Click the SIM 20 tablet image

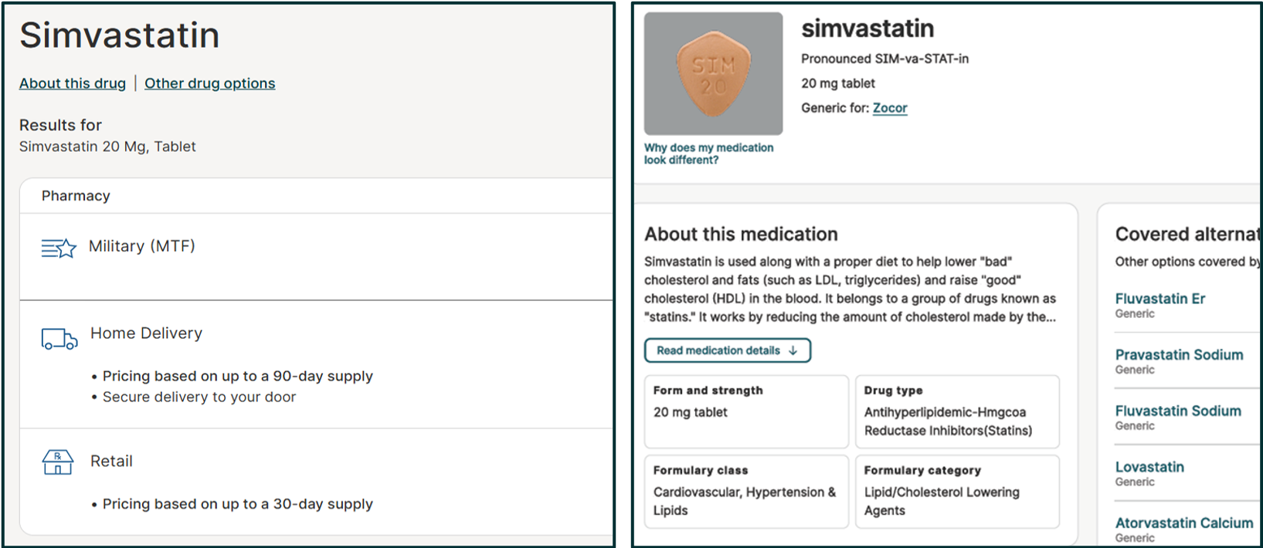point(713,74)
